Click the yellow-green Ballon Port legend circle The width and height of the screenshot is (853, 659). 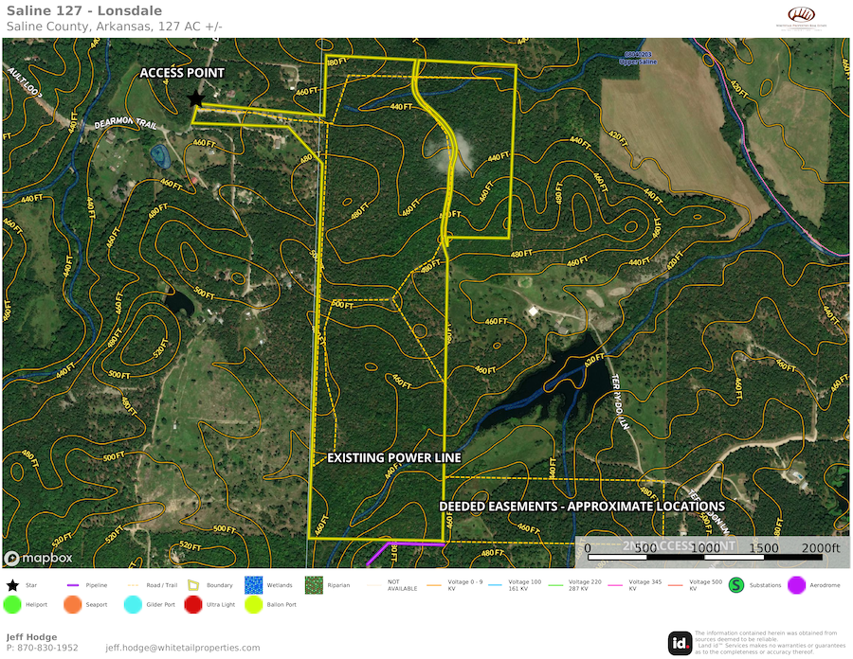[253, 604]
